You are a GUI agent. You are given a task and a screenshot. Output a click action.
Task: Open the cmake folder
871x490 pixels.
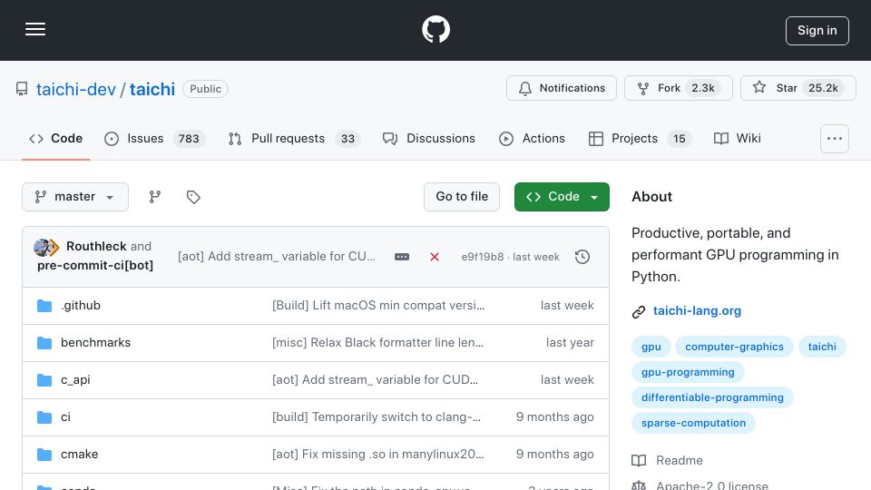80,454
